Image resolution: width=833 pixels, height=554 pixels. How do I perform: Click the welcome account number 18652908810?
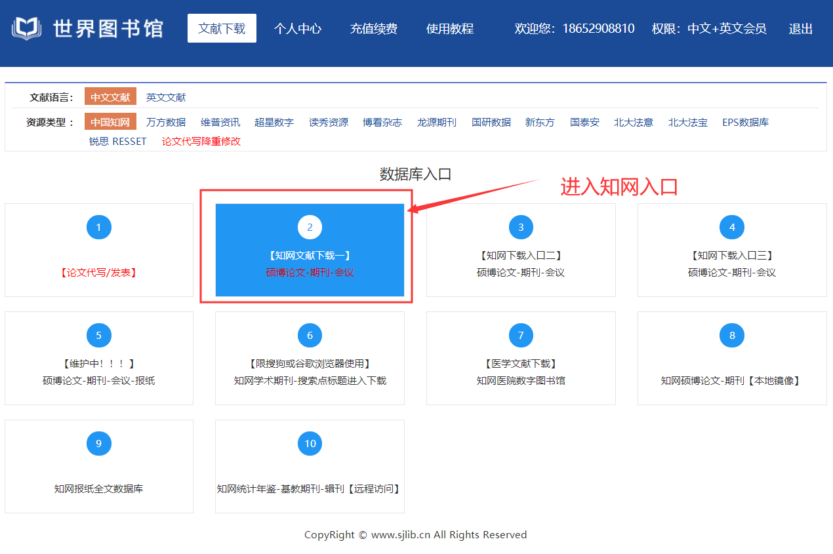coord(598,29)
